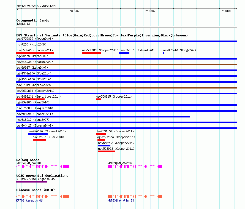This screenshot has width=245, height=209.
Task: Select the purple segmental duplication bar
Action: coord(32,182)
